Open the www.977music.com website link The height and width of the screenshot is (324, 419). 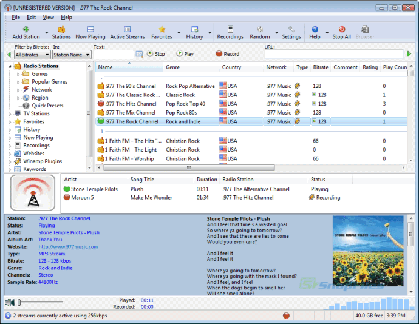point(68,247)
